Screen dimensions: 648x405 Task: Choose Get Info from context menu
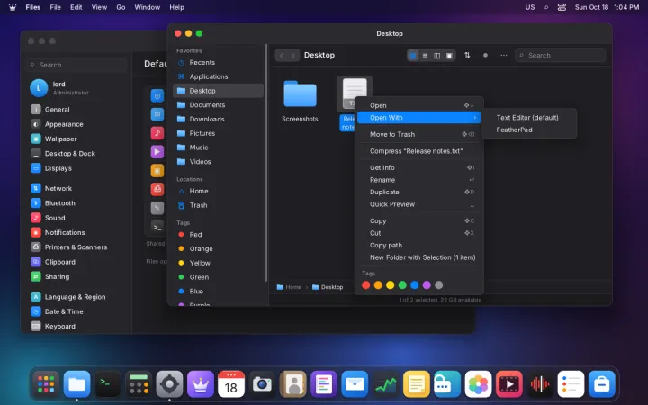(419, 167)
